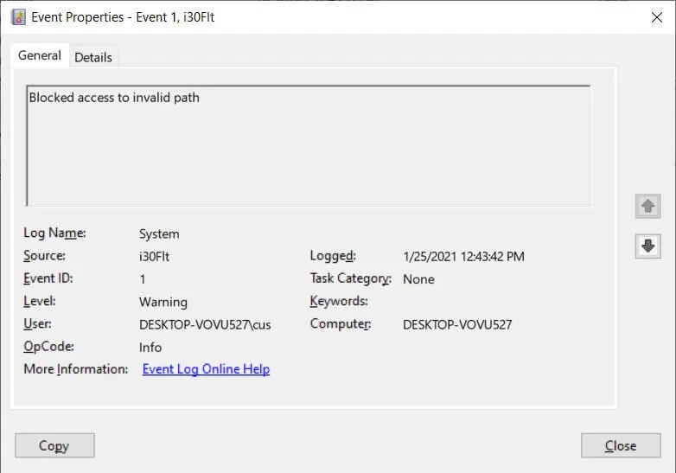Click the 'User:' label
The width and height of the screenshot is (676, 473).
[x=37, y=323]
